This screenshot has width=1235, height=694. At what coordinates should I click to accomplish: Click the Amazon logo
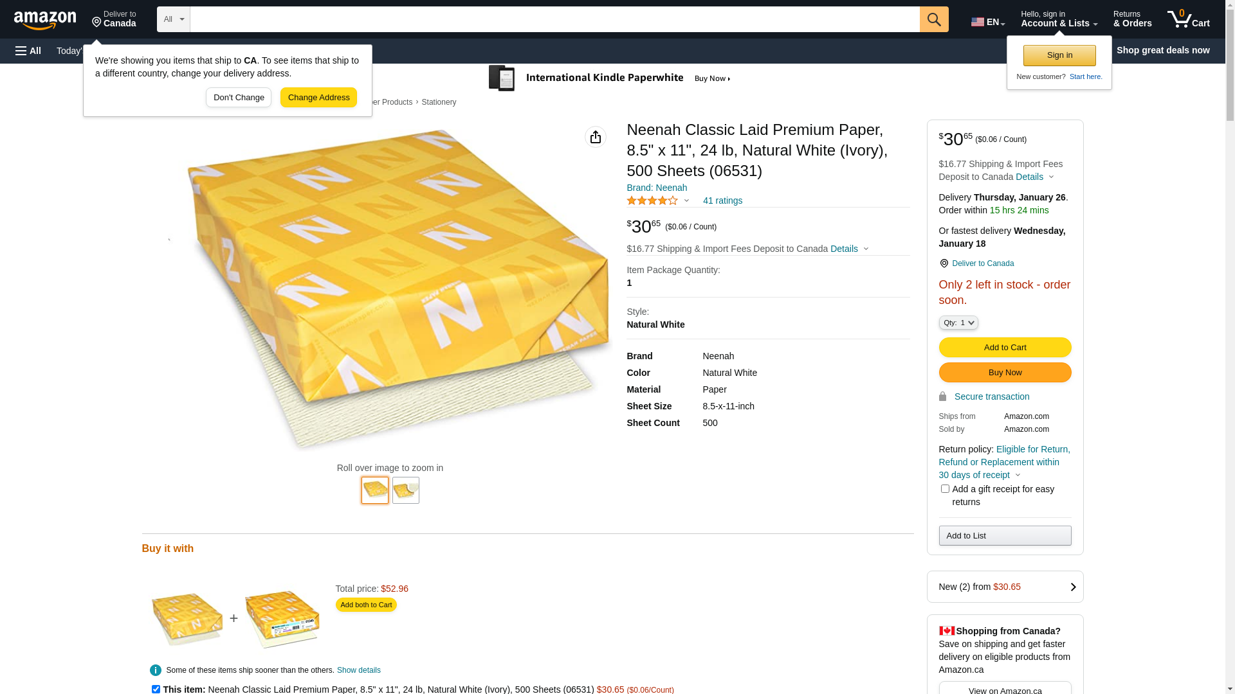click(45, 20)
